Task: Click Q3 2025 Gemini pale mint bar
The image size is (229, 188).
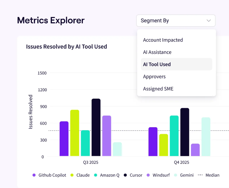Action: pyautogui.click(x=117, y=149)
